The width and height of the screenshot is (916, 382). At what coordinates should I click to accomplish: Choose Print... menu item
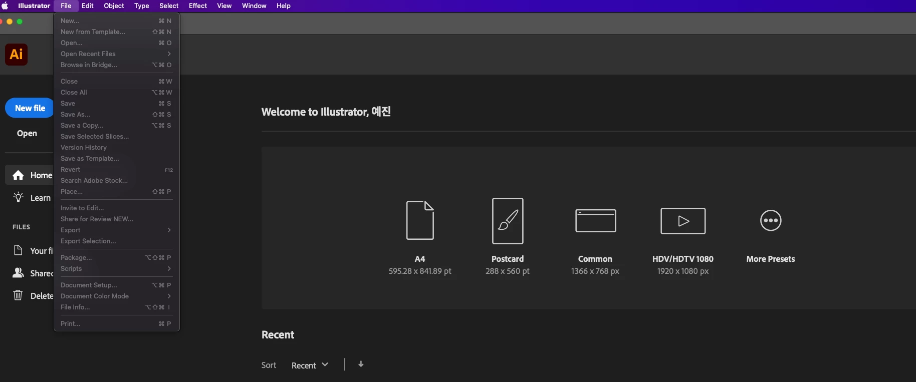point(116,323)
